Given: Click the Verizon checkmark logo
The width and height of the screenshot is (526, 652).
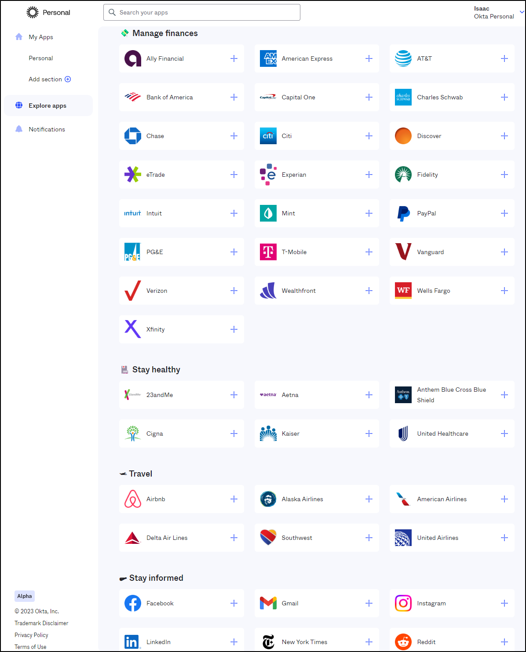Looking at the screenshot, I should (133, 291).
